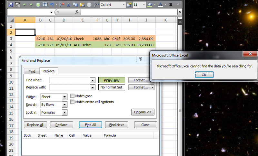
Task: Toggle the Match case checkbox
Action: click(72, 96)
